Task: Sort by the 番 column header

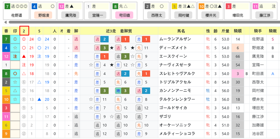Action: [6, 31]
